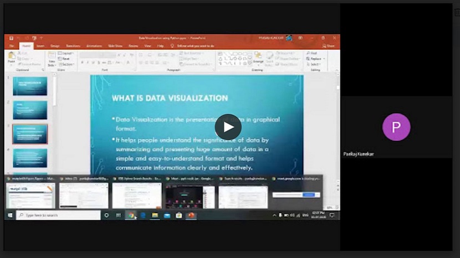Expand the Shape Fill dropdown
This screenshot has width=460, height=258.
click(x=285, y=53)
